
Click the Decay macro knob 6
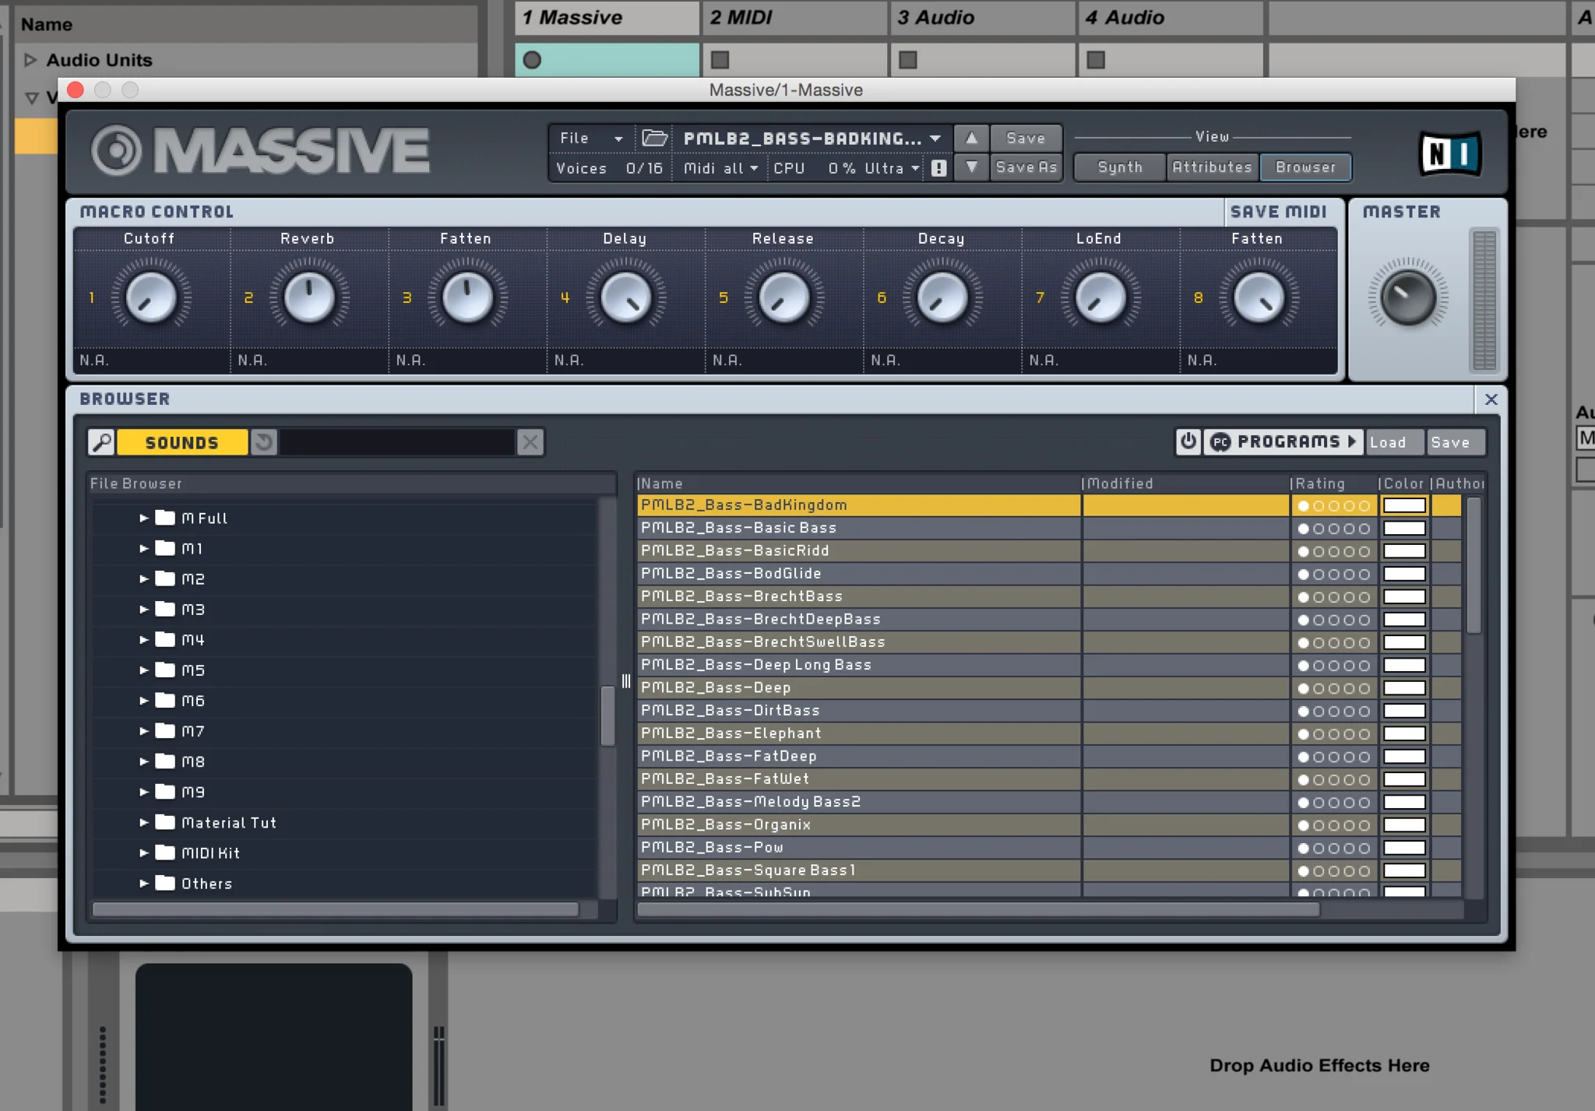pos(942,297)
